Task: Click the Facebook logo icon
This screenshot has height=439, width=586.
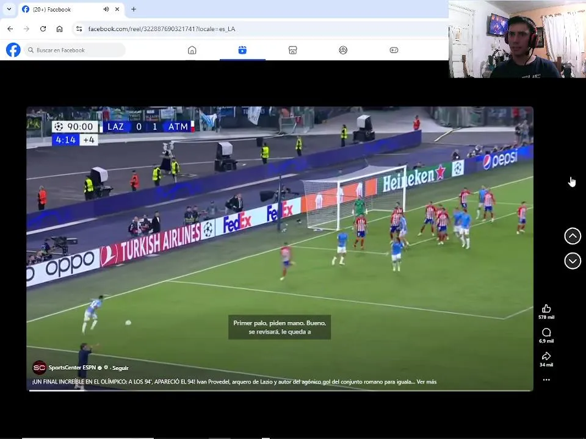Action: coord(13,50)
